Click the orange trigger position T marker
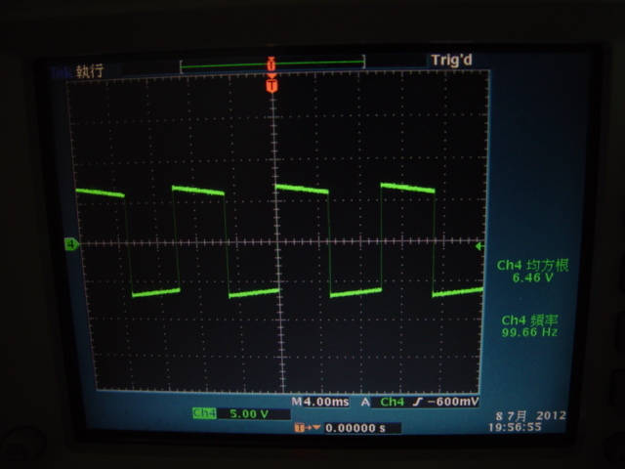 (x=271, y=85)
